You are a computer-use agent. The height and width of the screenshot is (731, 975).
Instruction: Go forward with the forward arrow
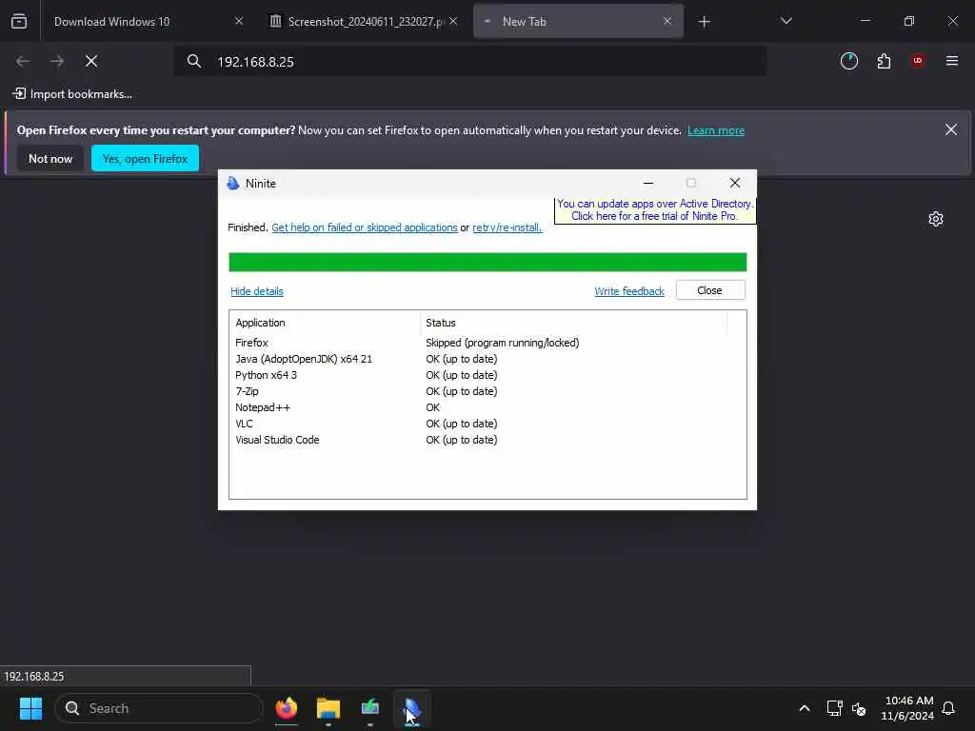point(57,61)
